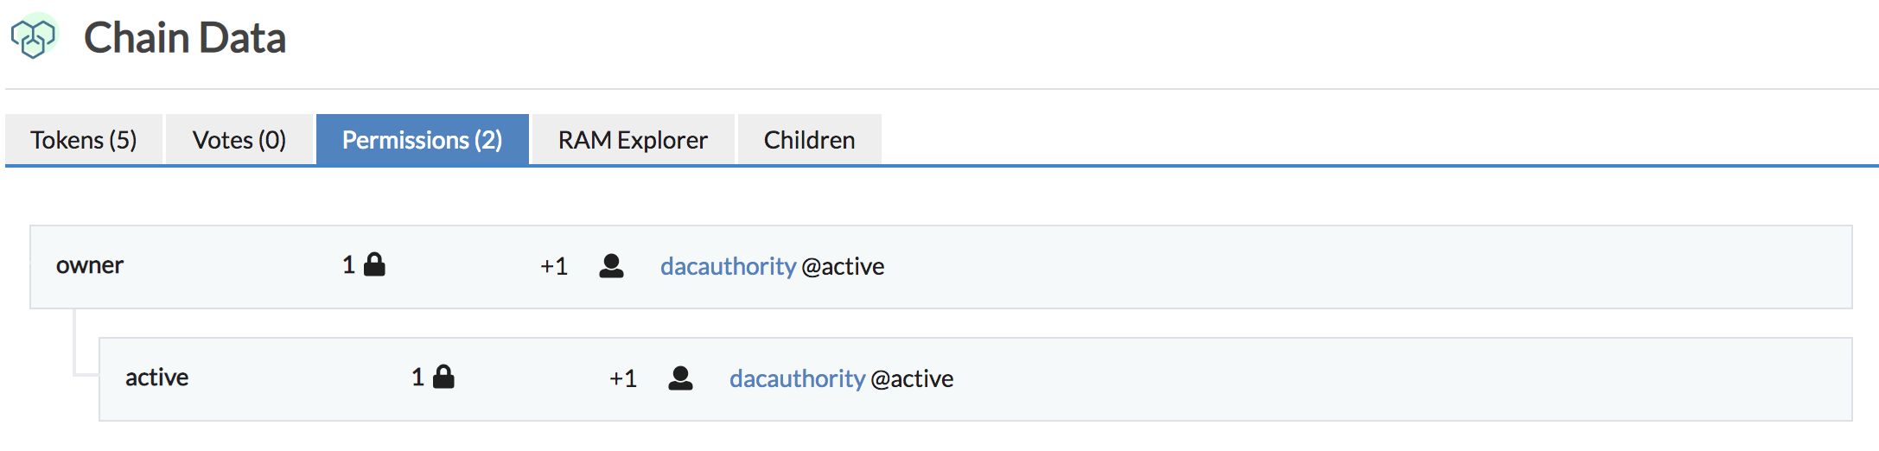Click the lock icon in the active row
The image size is (1879, 451).
pyautogui.click(x=443, y=377)
